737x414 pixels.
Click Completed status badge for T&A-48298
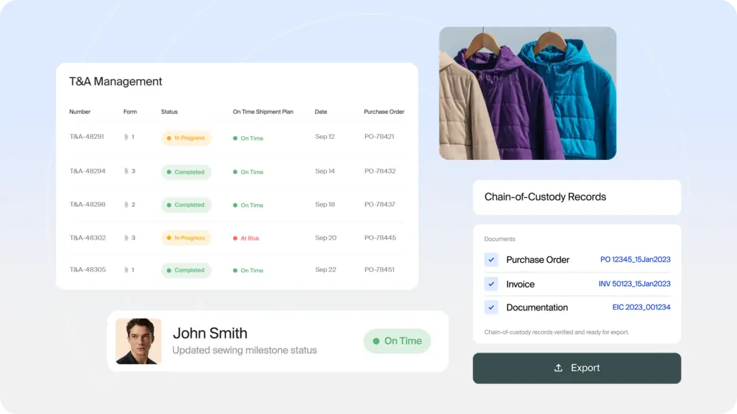(186, 205)
